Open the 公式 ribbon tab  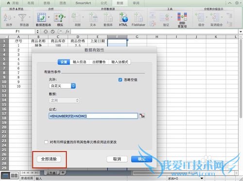[x=104, y=3]
